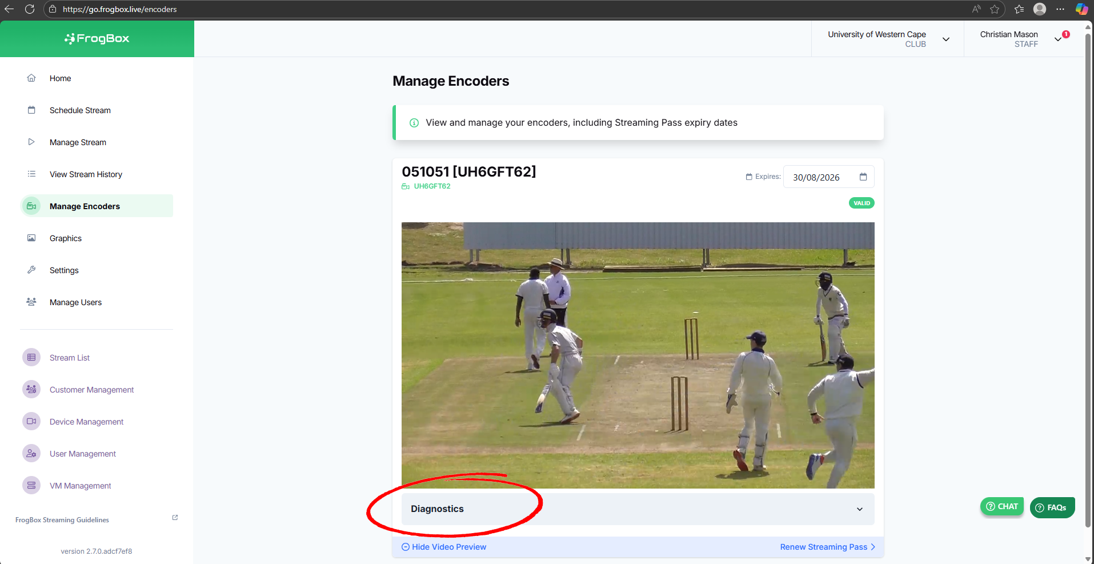
Task: Open Customer Management
Action: [91, 390]
